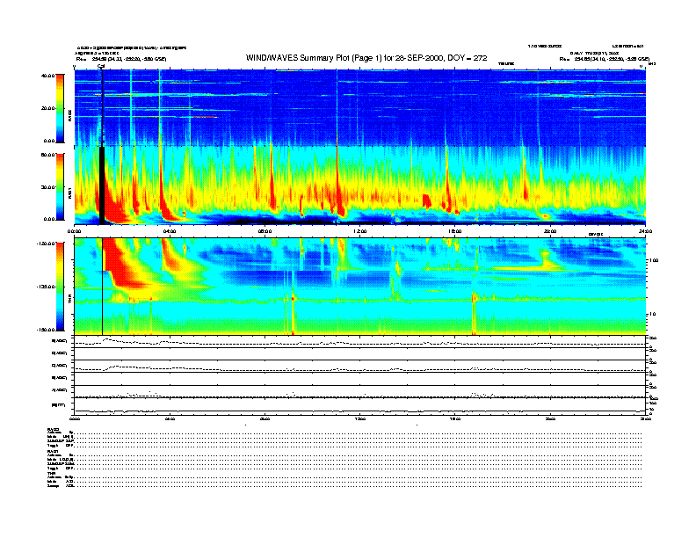The image size is (696, 538).
Task: Click the black calibration band in RAD1
Action: (102, 185)
